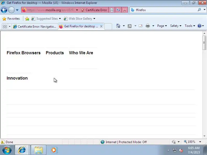Open the Certificate Error security report
Screen dimensions: 207x155
[94, 10]
